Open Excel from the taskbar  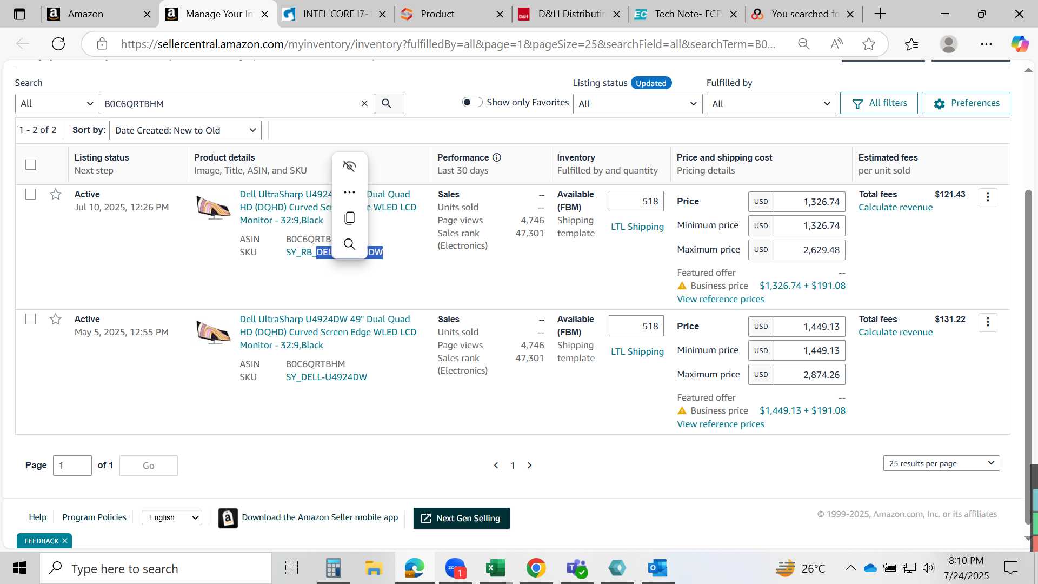(495, 568)
